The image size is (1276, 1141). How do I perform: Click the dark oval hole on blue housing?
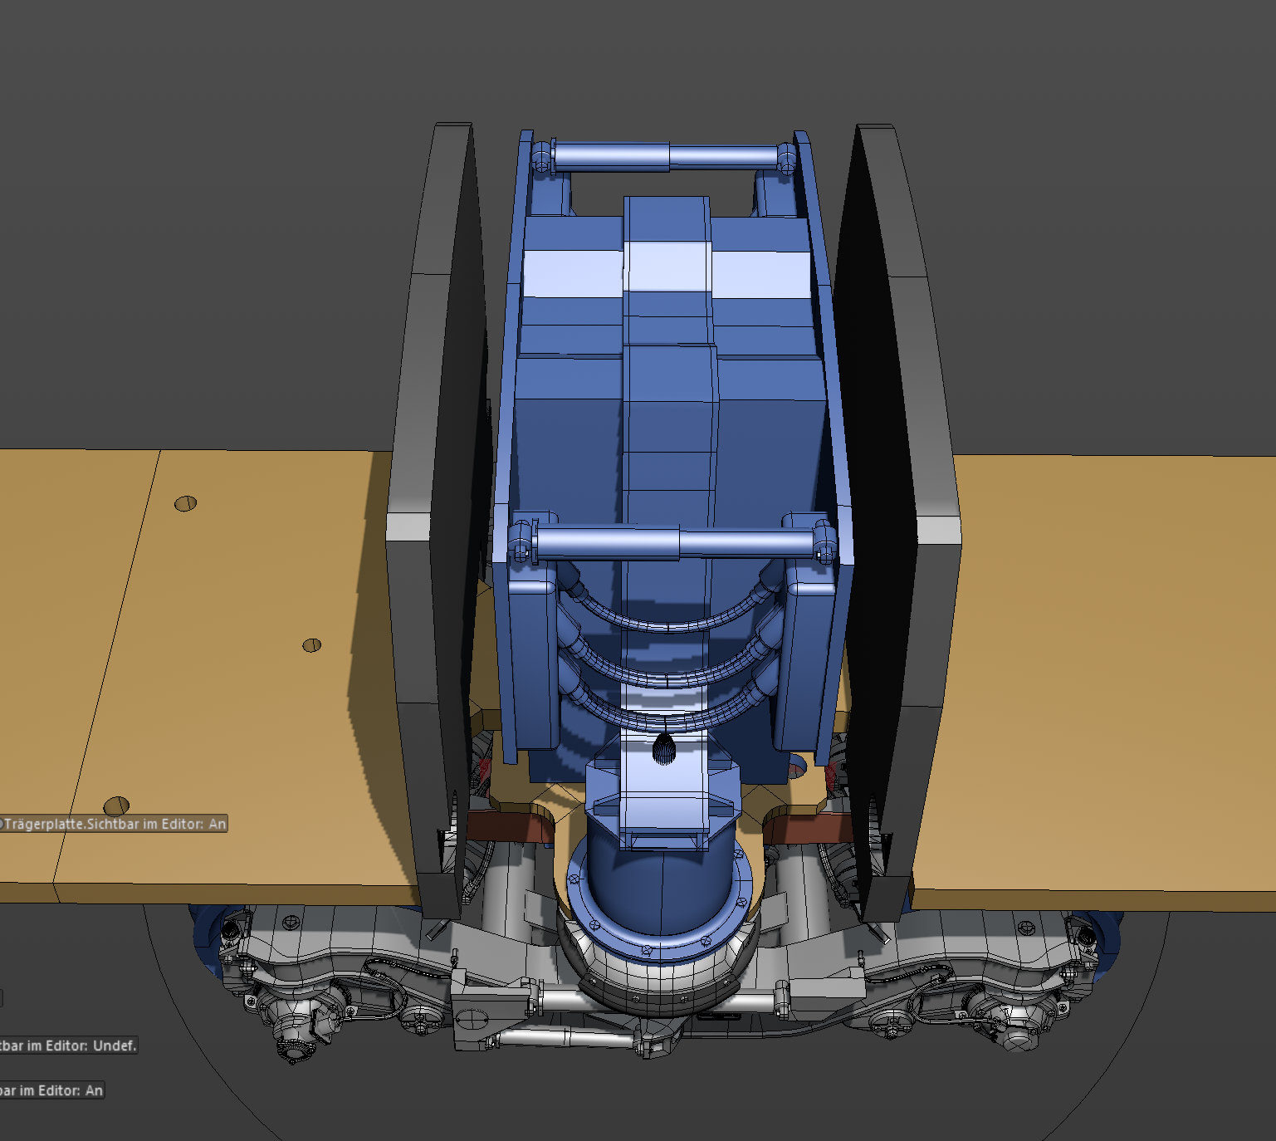point(665,749)
